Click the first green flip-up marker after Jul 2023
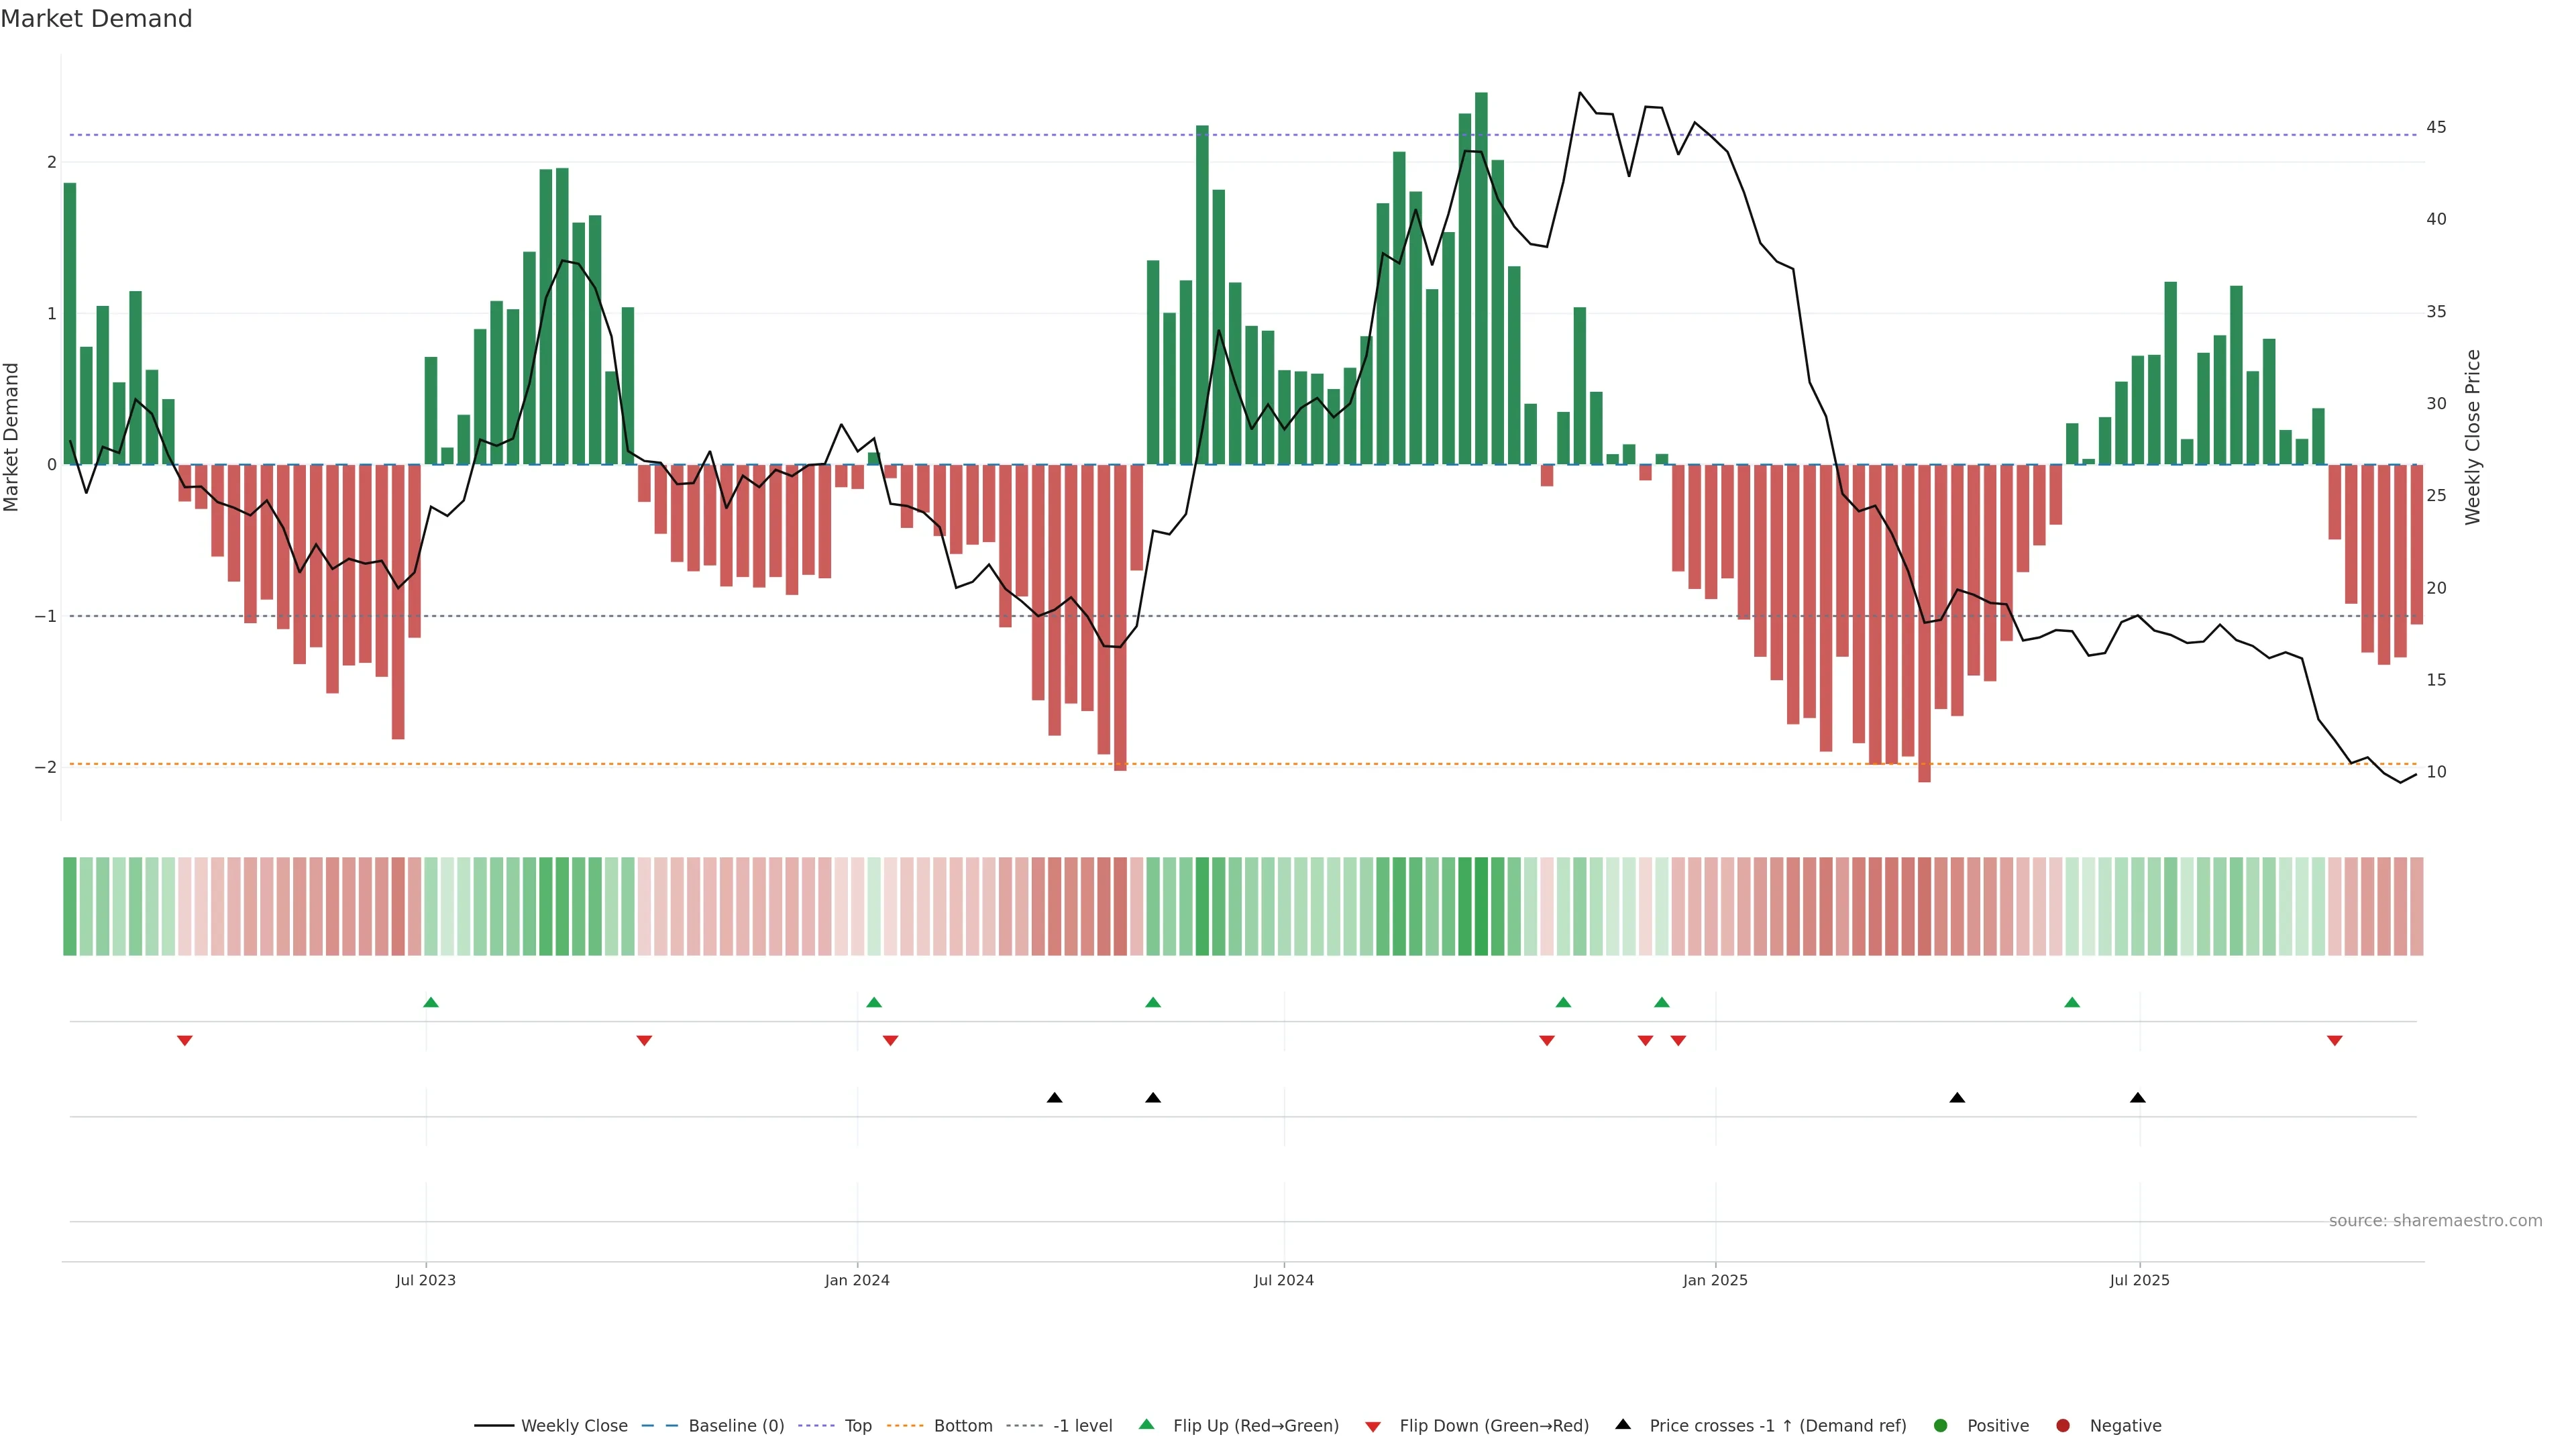Image resolution: width=2576 pixels, height=1449 pixels. coord(431,1002)
